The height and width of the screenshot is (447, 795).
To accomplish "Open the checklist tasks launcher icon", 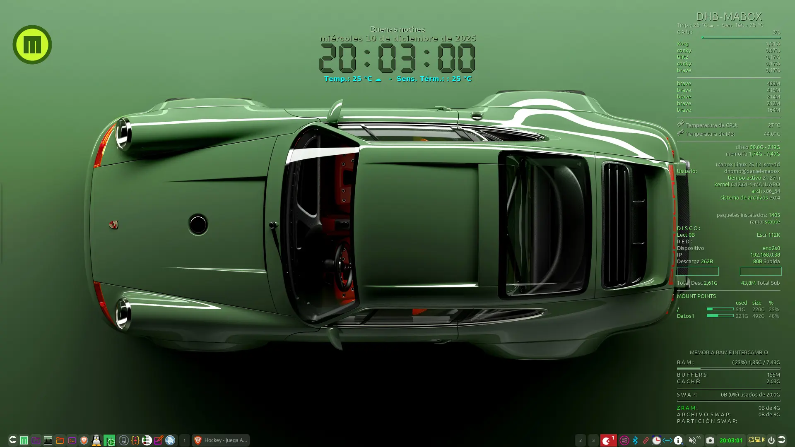I will tap(147, 440).
